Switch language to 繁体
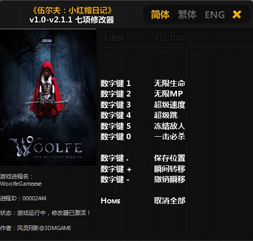The height and width of the screenshot is (241, 253). (187, 15)
